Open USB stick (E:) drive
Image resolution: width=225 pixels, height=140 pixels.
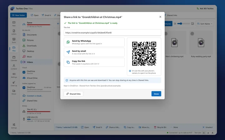[37, 119]
